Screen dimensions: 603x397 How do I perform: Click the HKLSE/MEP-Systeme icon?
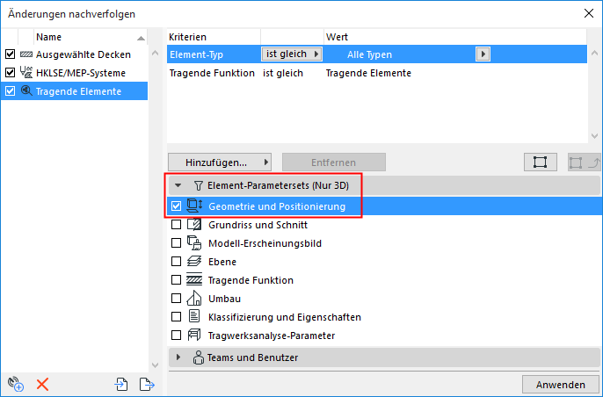coord(26,72)
